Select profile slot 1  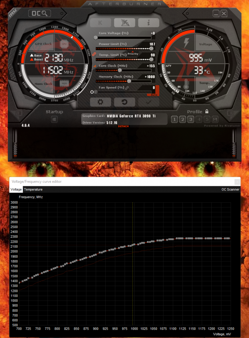point(174,119)
